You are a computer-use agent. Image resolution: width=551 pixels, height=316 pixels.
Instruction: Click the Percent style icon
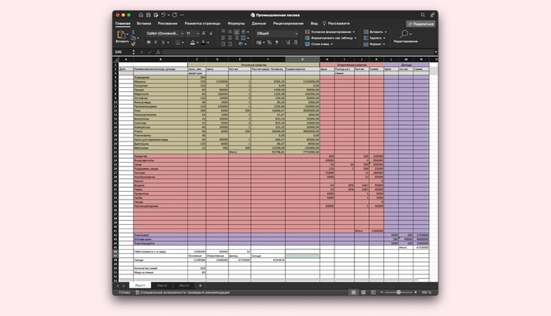[x=269, y=42]
